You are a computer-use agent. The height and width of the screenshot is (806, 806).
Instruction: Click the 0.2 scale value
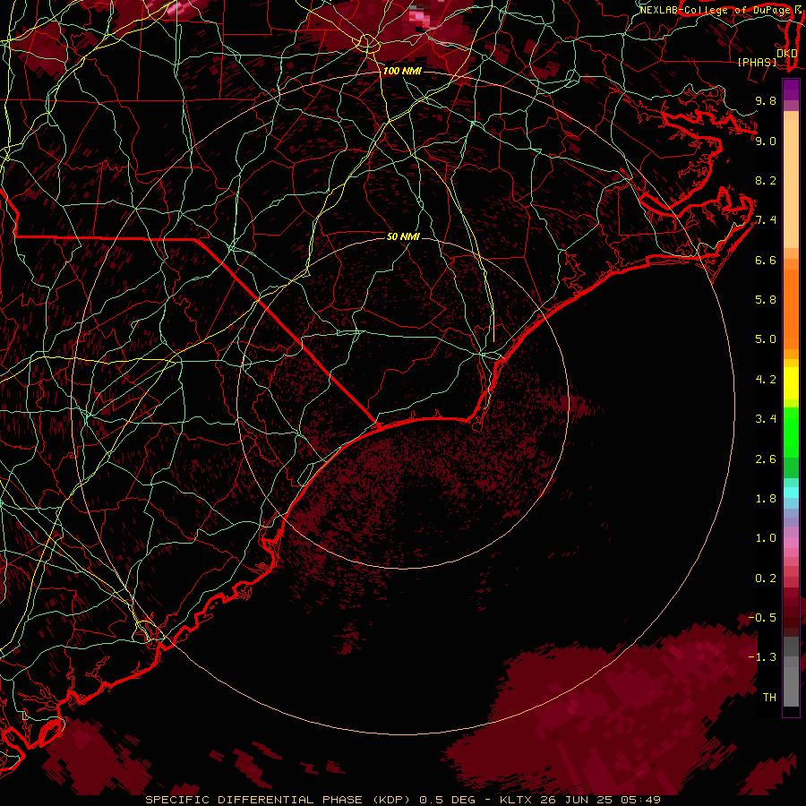click(x=766, y=579)
